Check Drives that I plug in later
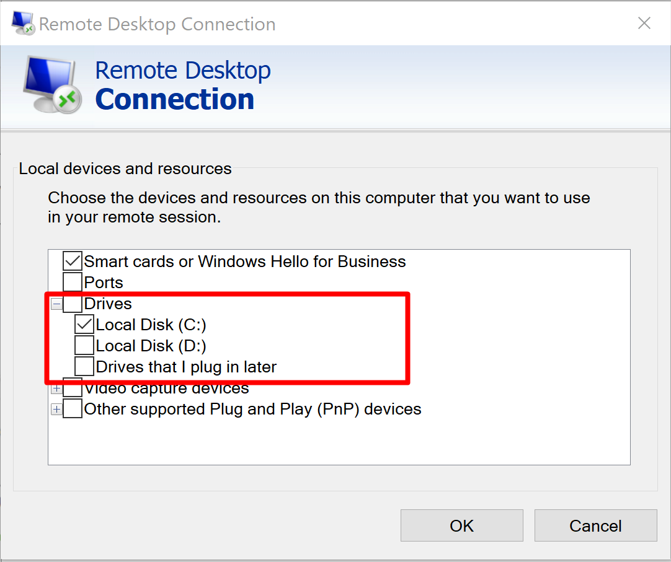671x562 pixels. [x=84, y=366]
